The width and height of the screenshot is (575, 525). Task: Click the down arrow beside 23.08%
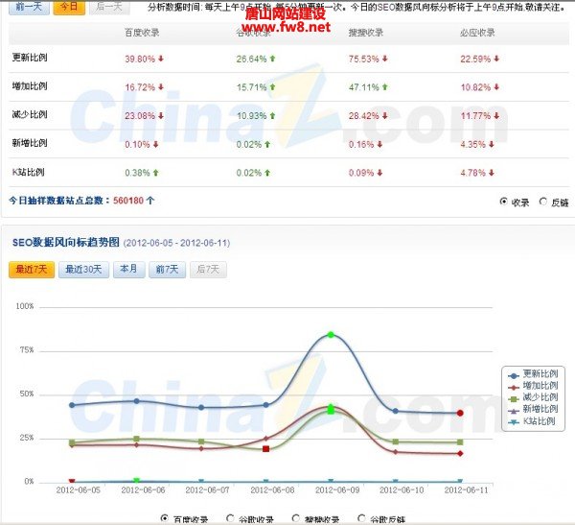(161, 116)
